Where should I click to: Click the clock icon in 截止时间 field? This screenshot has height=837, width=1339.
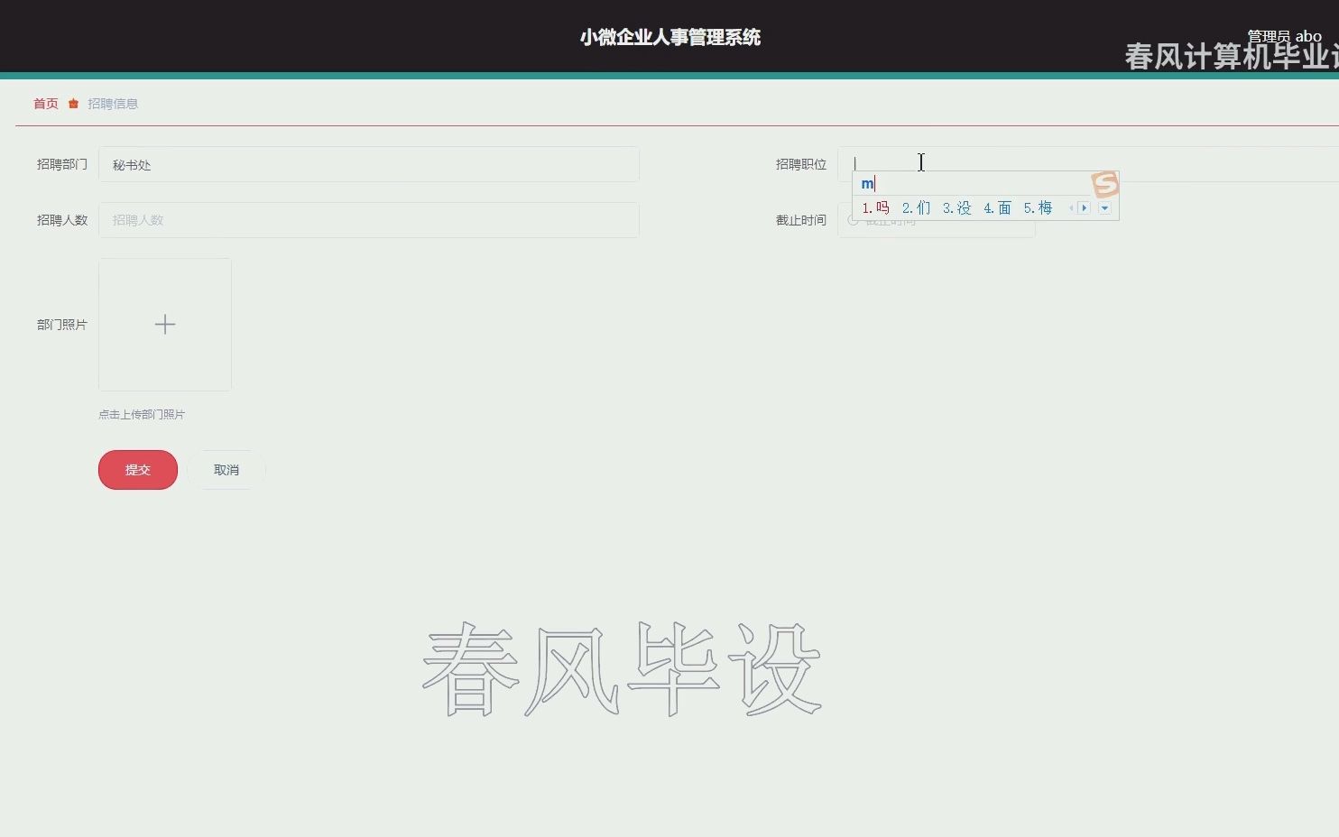pyautogui.click(x=853, y=220)
